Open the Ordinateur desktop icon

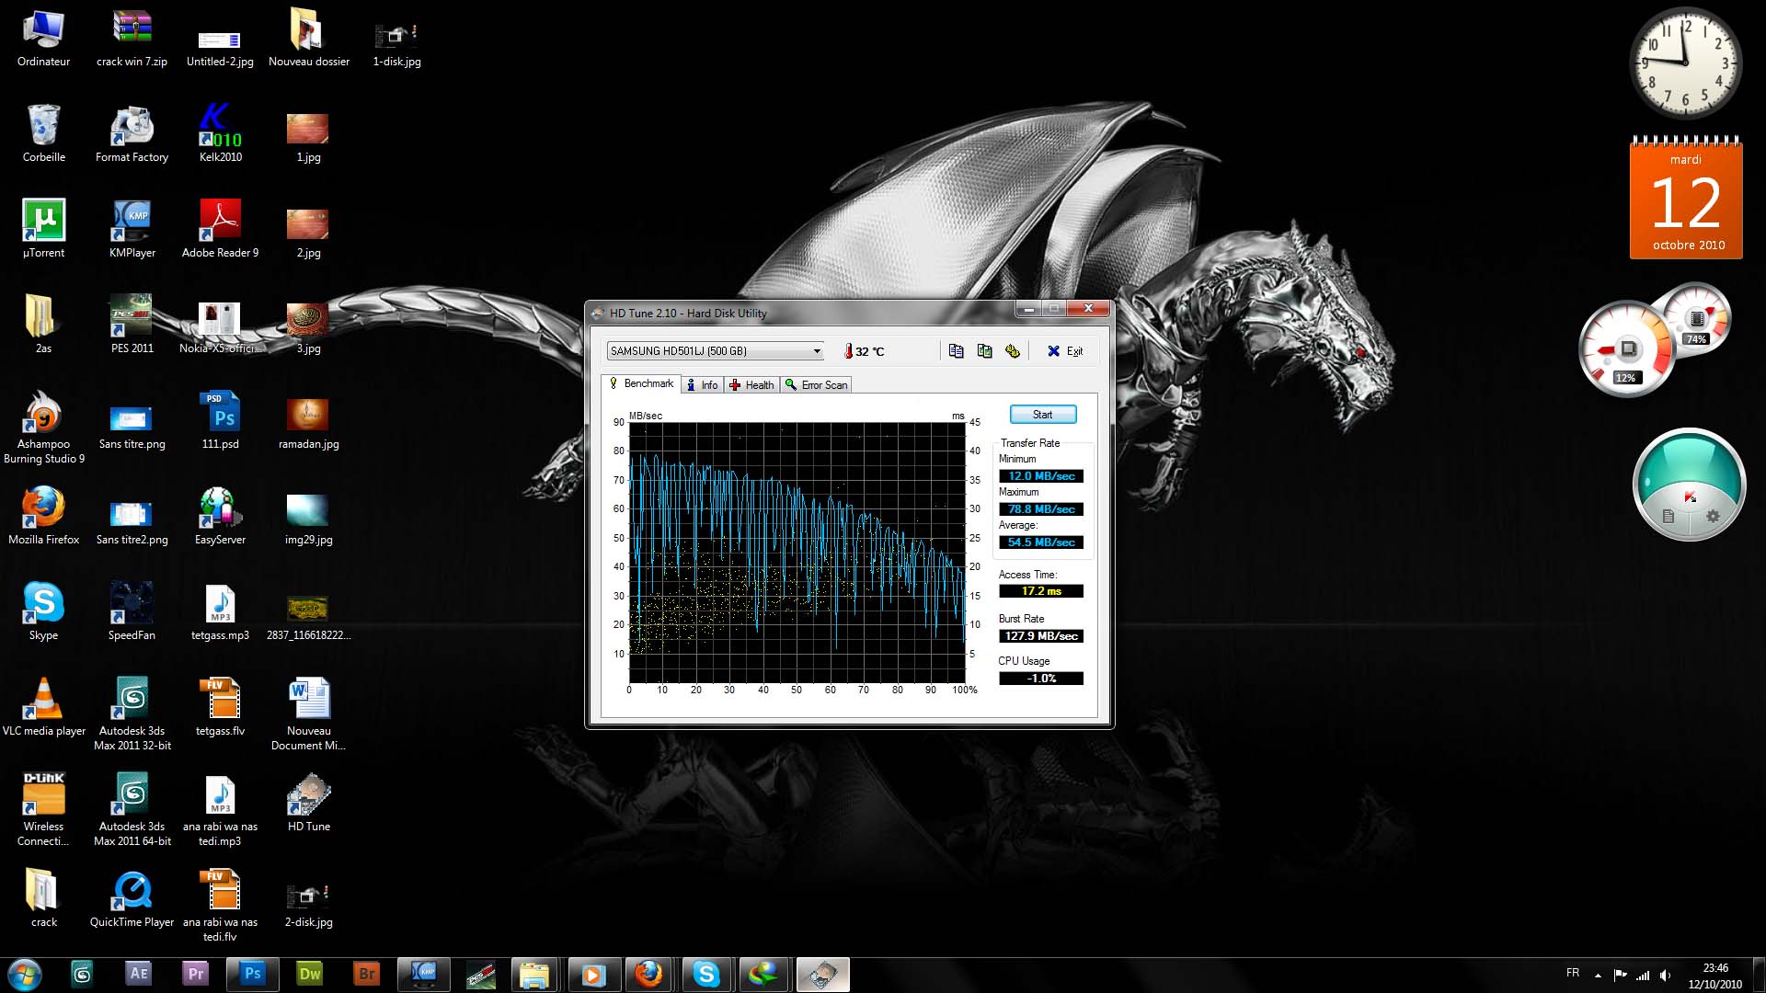(43, 38)
